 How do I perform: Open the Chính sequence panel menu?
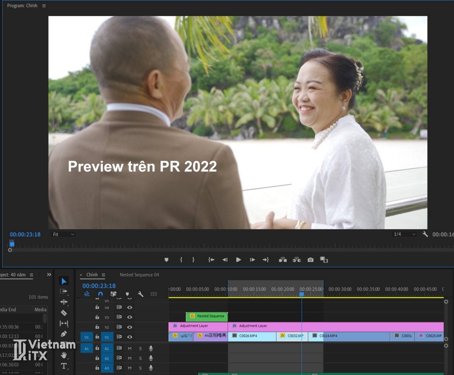104,275
